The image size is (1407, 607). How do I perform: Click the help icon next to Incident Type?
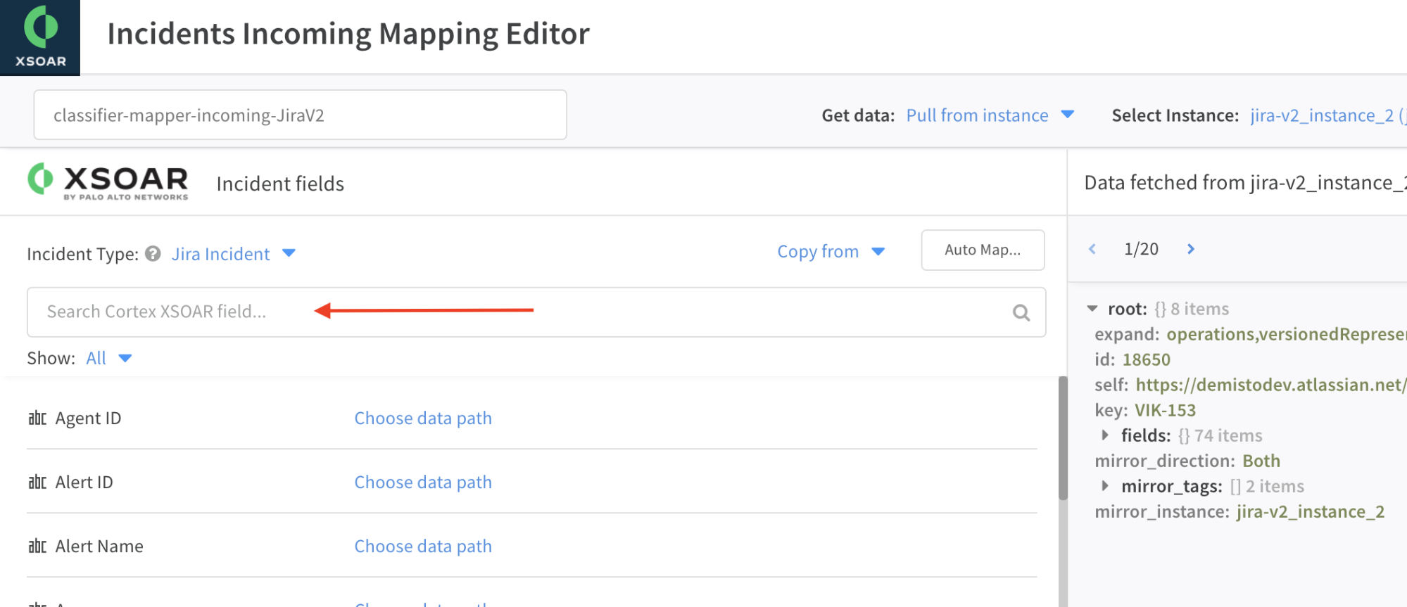coord(153,253)
